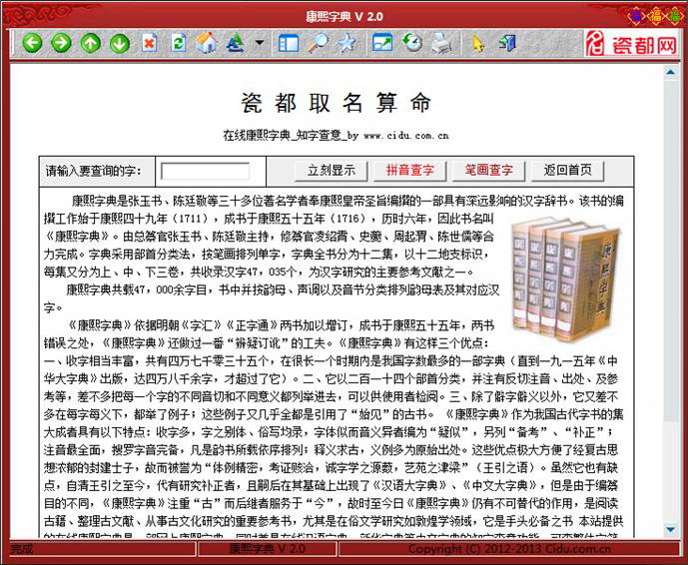The height and width of the screenshot is (565, 688).
Task: Open the home page house icon
Action: click(207, 43)
